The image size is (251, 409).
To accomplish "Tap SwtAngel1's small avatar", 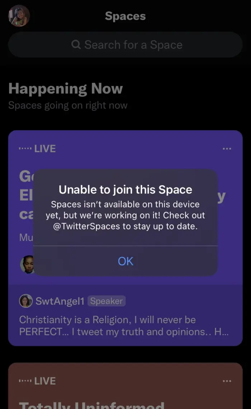I will pos(25,301).
